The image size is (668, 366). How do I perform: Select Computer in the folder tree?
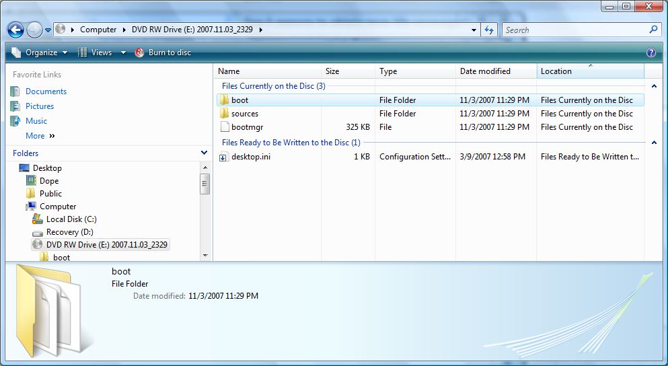(58, 207)
